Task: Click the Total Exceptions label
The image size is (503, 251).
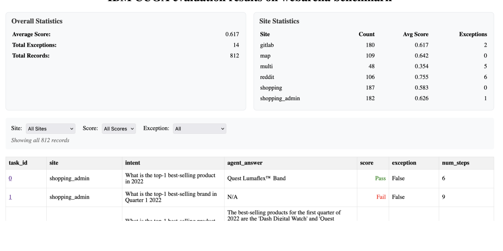Action: click(x=34, y=45)
